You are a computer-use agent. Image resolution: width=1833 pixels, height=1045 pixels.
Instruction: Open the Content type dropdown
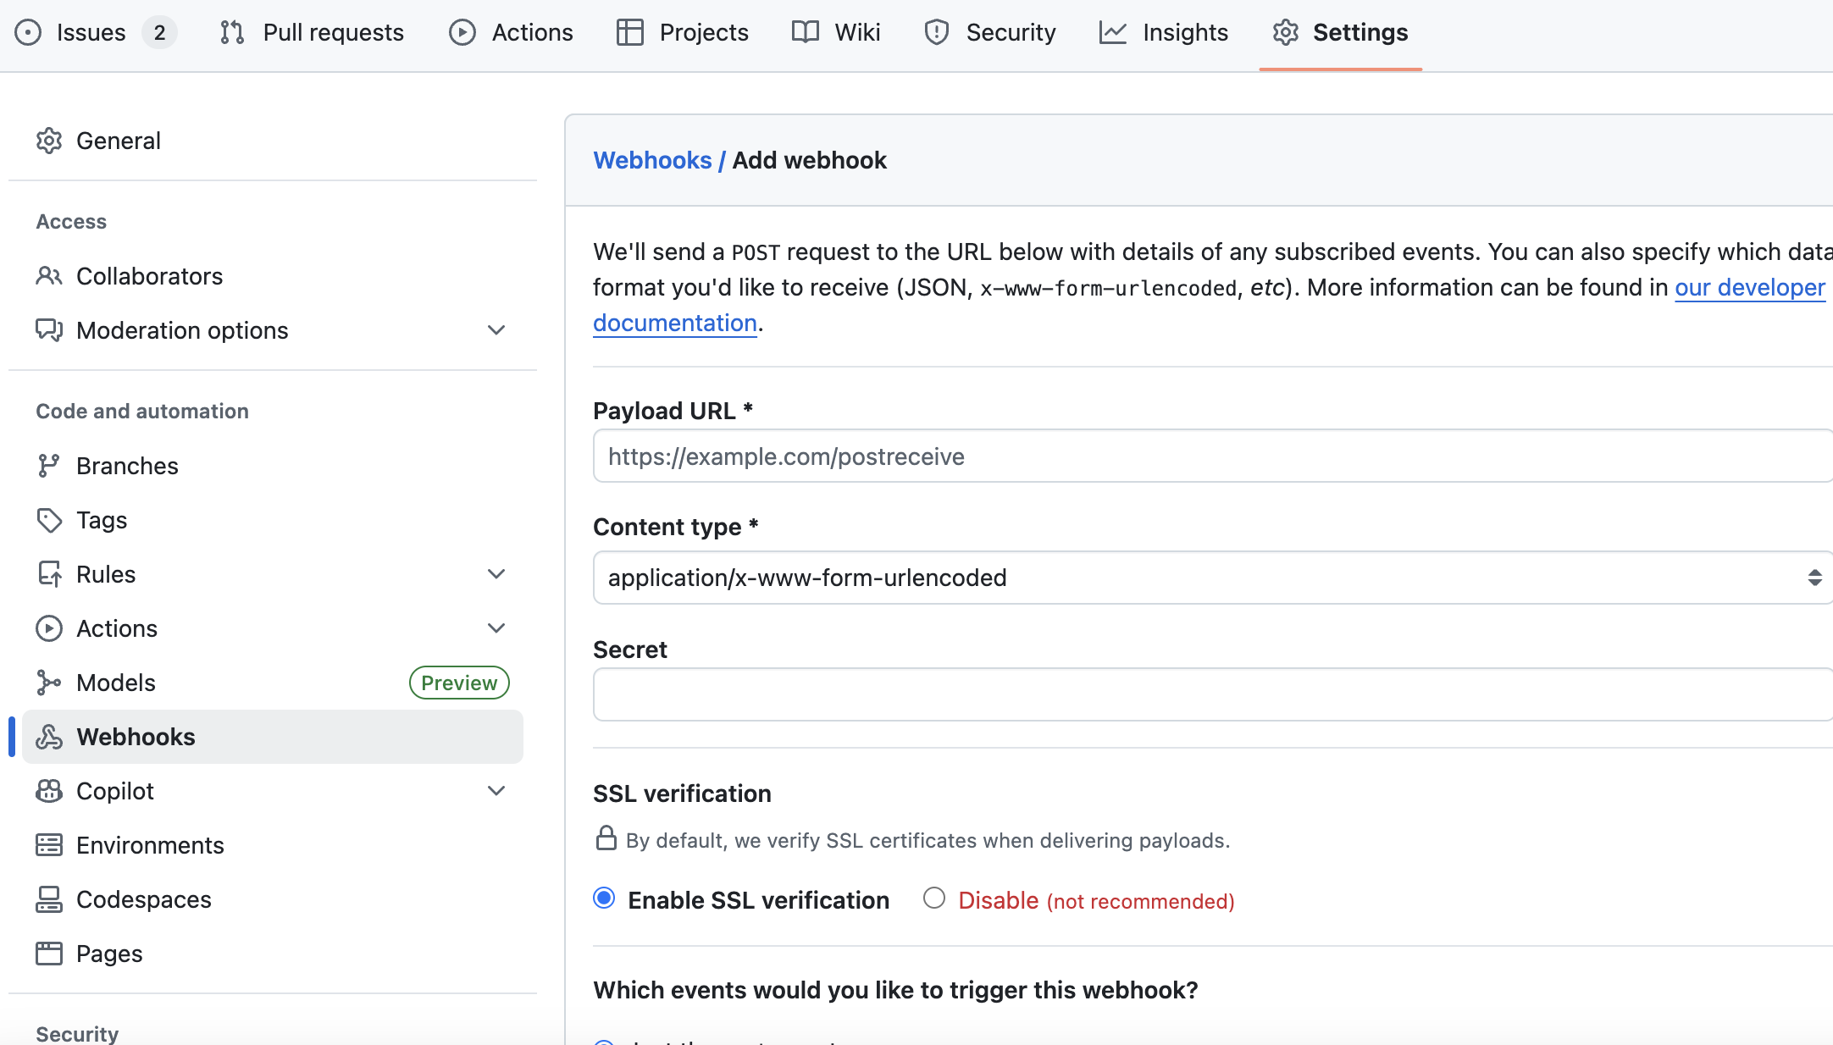tap(1211, 578)
